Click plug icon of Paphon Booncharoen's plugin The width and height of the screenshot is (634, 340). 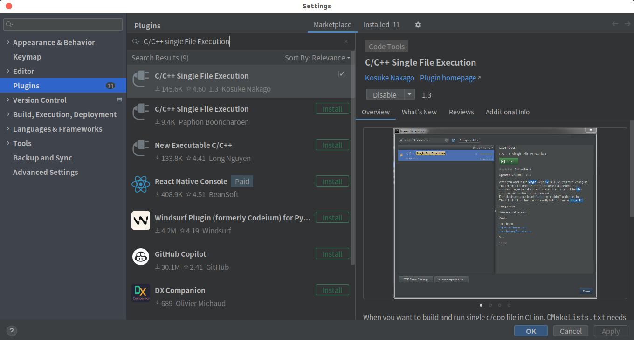point(141,112)
